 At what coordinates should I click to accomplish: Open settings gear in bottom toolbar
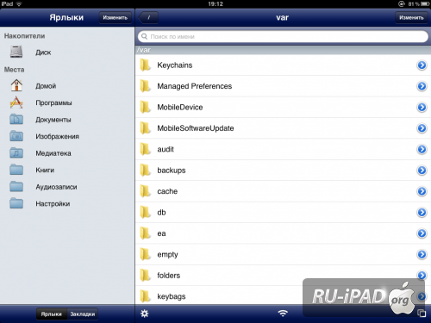145,314
